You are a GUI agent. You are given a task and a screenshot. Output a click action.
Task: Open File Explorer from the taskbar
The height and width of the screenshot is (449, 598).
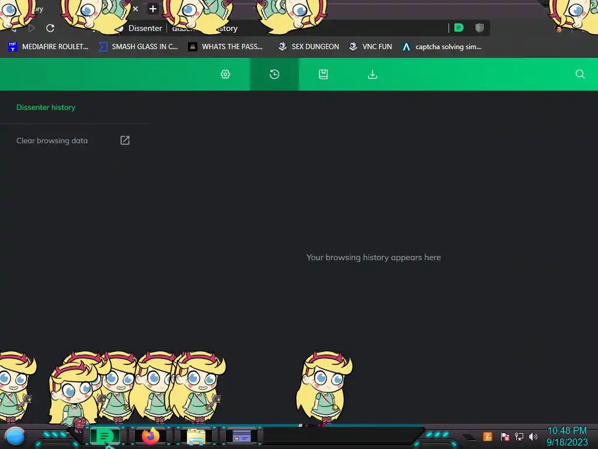point(196,436)
